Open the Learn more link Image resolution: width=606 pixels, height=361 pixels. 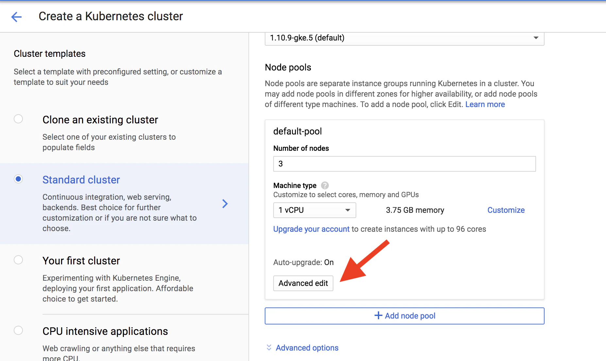click(x=485, y=104)
